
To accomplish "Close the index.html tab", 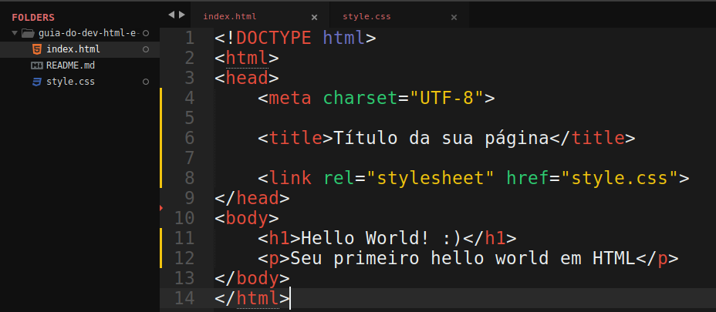I will [314, 17].
